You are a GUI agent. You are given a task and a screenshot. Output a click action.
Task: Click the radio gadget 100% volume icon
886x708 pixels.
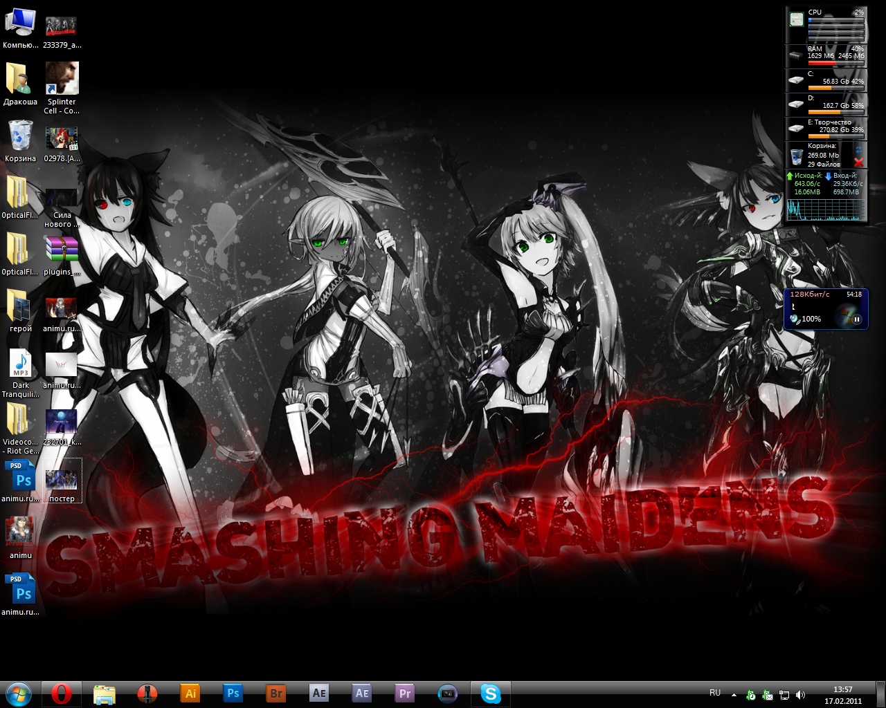click(x=795, y=319)
